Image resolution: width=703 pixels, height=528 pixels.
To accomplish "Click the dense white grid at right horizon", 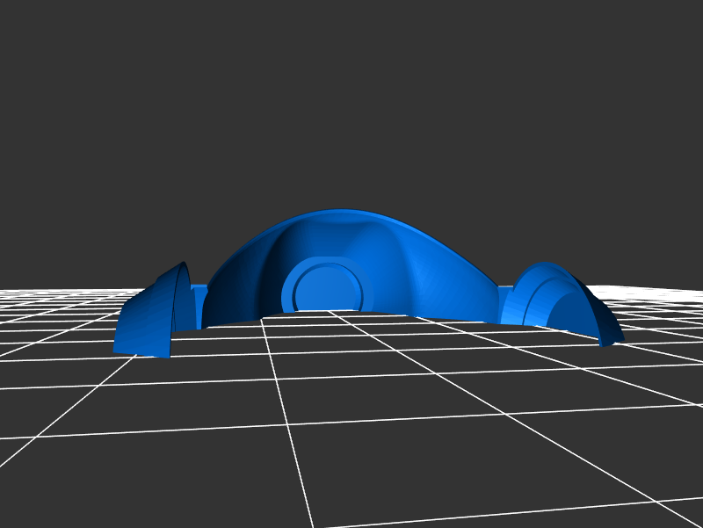I will (x=659, y=299).
